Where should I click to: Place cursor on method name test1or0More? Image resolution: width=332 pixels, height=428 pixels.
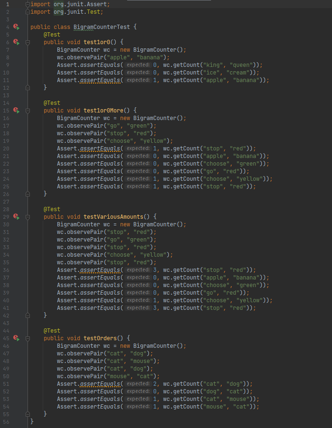tap(103, 111)
